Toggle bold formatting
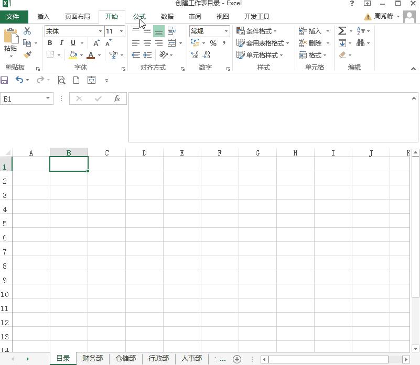 point(49,43)
